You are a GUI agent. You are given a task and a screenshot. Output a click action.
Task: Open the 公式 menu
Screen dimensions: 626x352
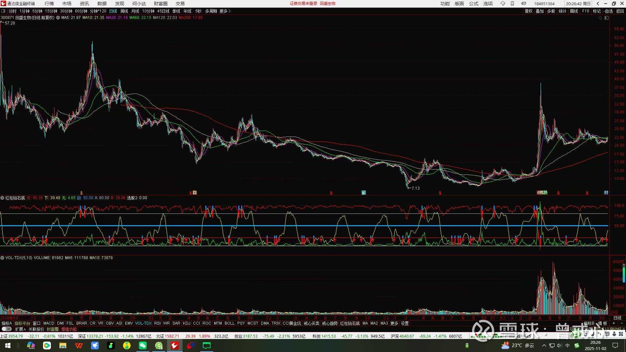[x=473, y=4]
